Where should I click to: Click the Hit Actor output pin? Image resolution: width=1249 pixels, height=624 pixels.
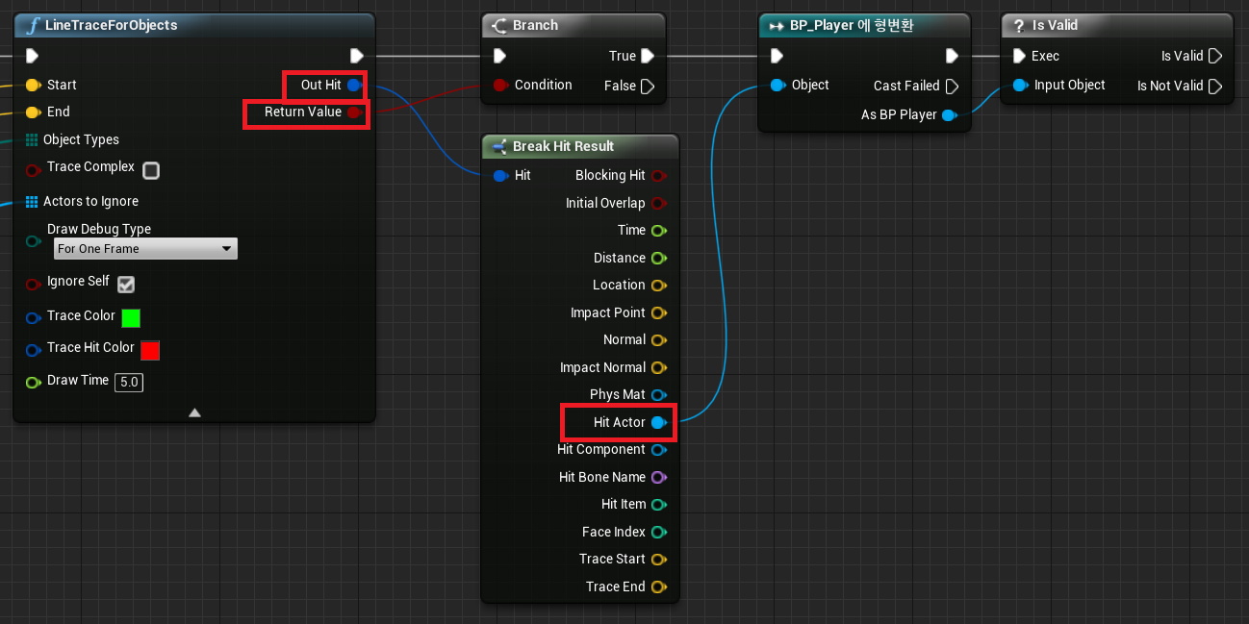tap(659, 422)
